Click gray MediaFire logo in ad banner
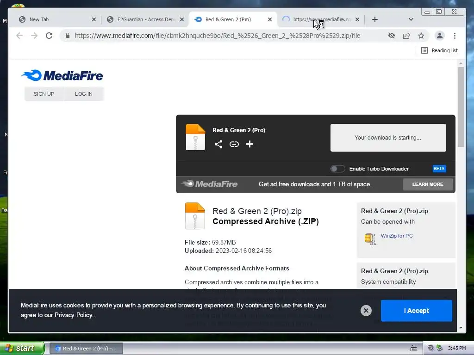 (x=209, y=184)
